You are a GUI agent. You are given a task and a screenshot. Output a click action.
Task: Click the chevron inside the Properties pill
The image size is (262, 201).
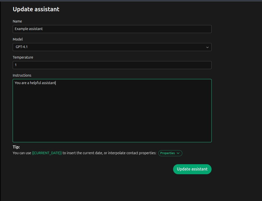point(178,153)
